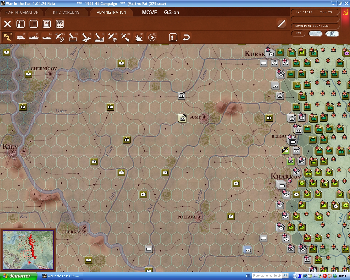This screenshot has width=350, height=280.
Task: Click the FR language indicator
Action: tap(248, 276)
